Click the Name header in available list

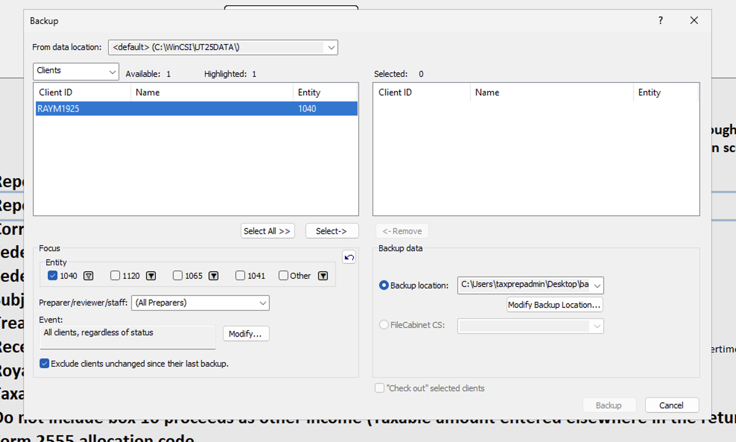212,92
